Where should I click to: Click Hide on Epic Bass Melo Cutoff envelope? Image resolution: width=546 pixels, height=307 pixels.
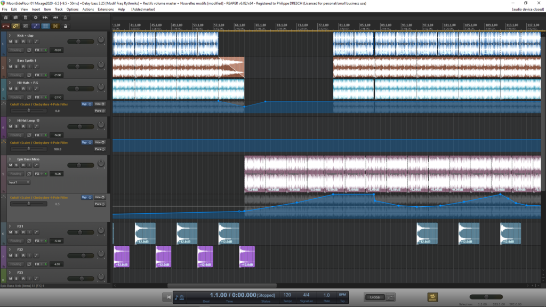coord(100,197)
